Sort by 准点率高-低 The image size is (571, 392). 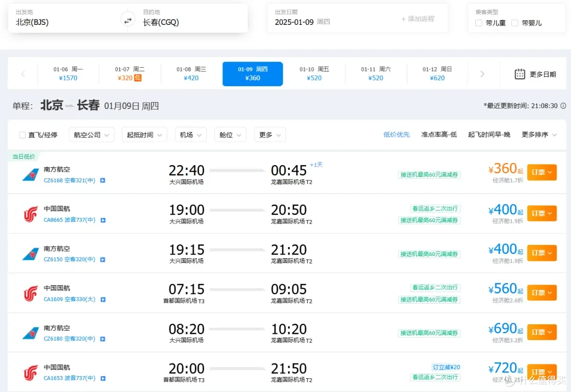[x=439, y=135]
